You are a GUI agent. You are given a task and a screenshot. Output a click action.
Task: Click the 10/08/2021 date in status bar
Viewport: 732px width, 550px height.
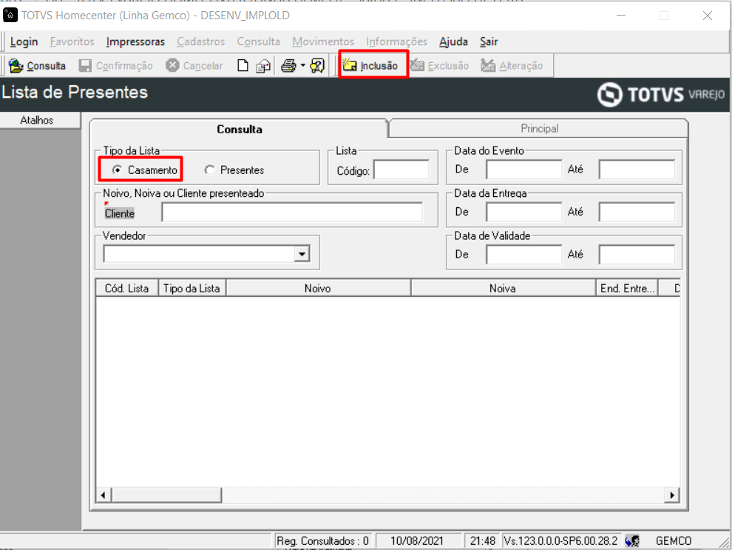(417, 541)
